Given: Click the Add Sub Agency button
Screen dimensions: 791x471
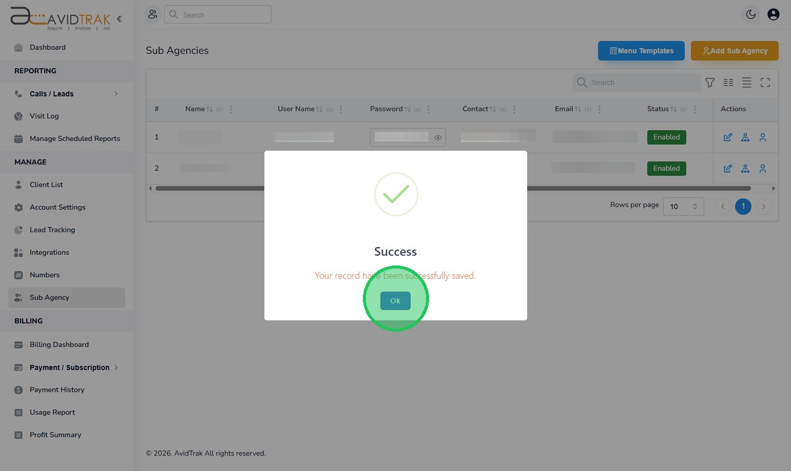Looking at the screenshot, I should pyautogui.click(x=735, y=51).
